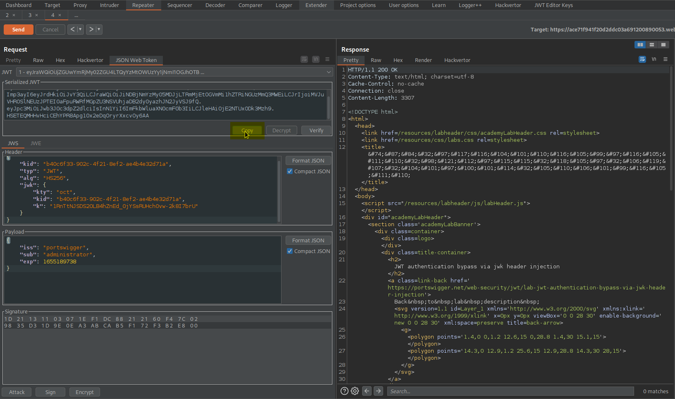Go forward to next request in history

tap(91, 29)
